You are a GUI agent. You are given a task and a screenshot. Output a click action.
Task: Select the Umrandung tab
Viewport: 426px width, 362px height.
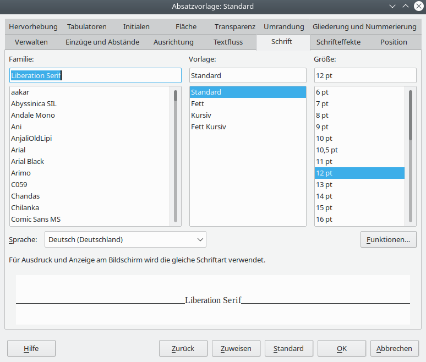(x=283, y=26)
